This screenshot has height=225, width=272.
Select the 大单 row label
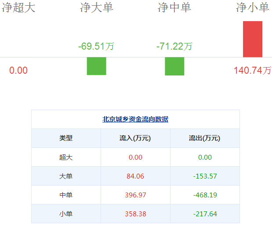(66, 176)
